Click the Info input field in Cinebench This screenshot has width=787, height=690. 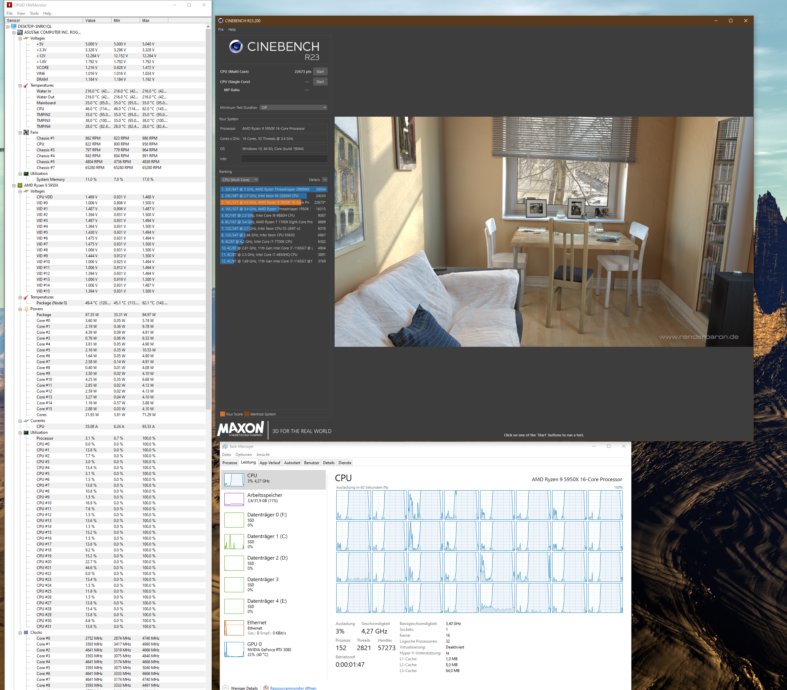tap(284, 159)
